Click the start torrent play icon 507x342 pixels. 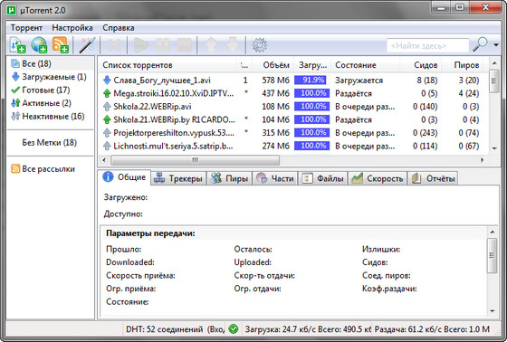141,45
